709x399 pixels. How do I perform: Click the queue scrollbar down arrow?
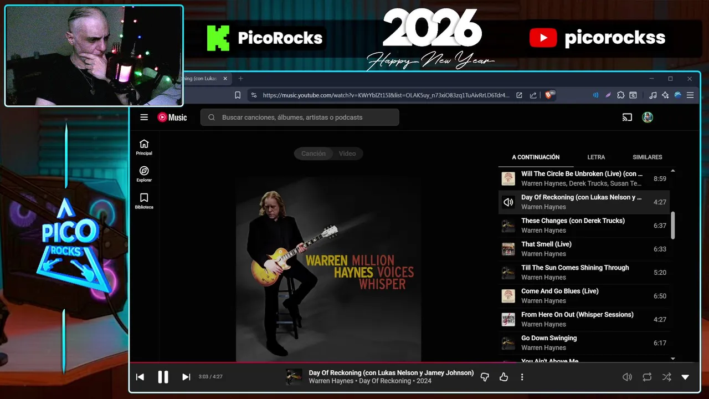673,359
